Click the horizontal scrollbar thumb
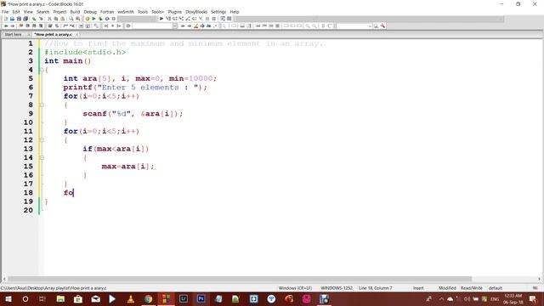 240,279
